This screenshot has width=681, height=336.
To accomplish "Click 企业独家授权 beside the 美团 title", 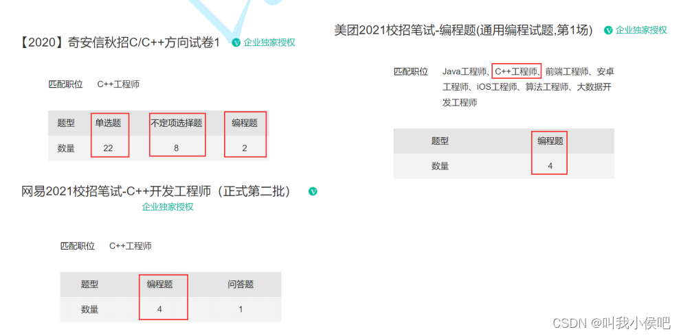I will (x=641, y=30).
